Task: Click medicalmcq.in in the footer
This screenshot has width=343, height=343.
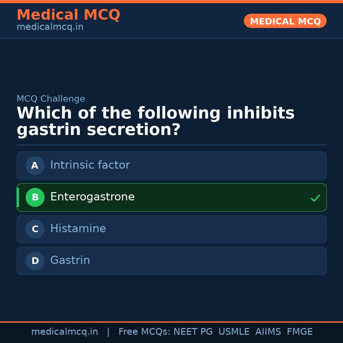Action: pyautogui.click(x=65, y=332)
